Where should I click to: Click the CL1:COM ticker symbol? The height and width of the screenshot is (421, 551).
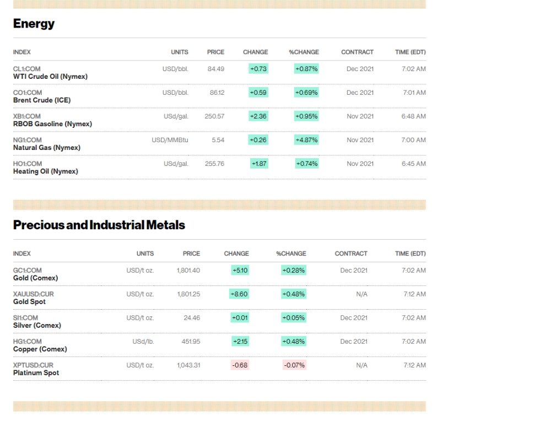click(x=26, y=69)
